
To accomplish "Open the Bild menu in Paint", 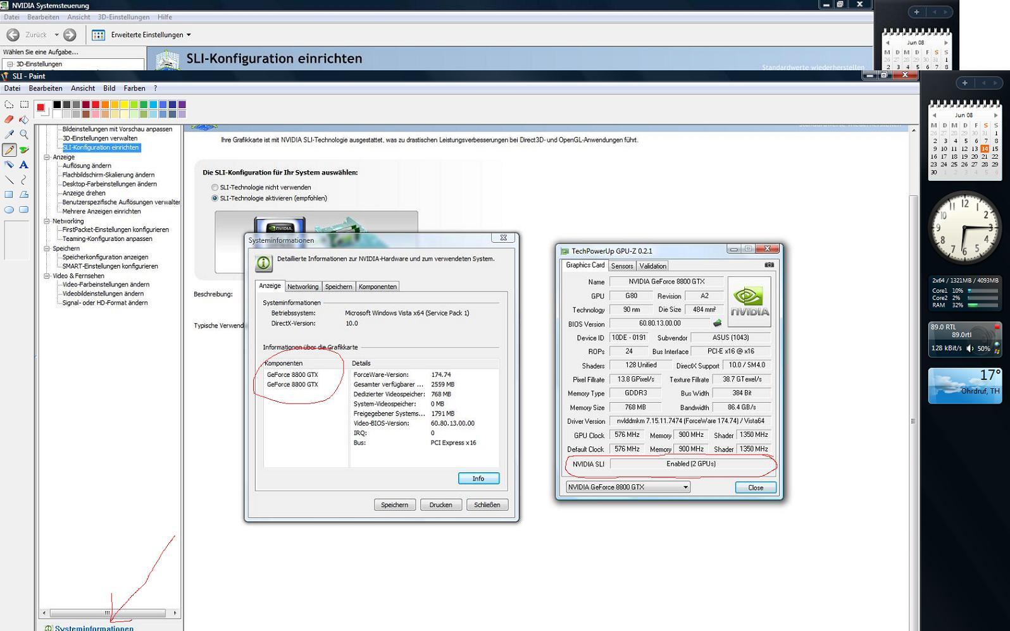I will point(109,89).
